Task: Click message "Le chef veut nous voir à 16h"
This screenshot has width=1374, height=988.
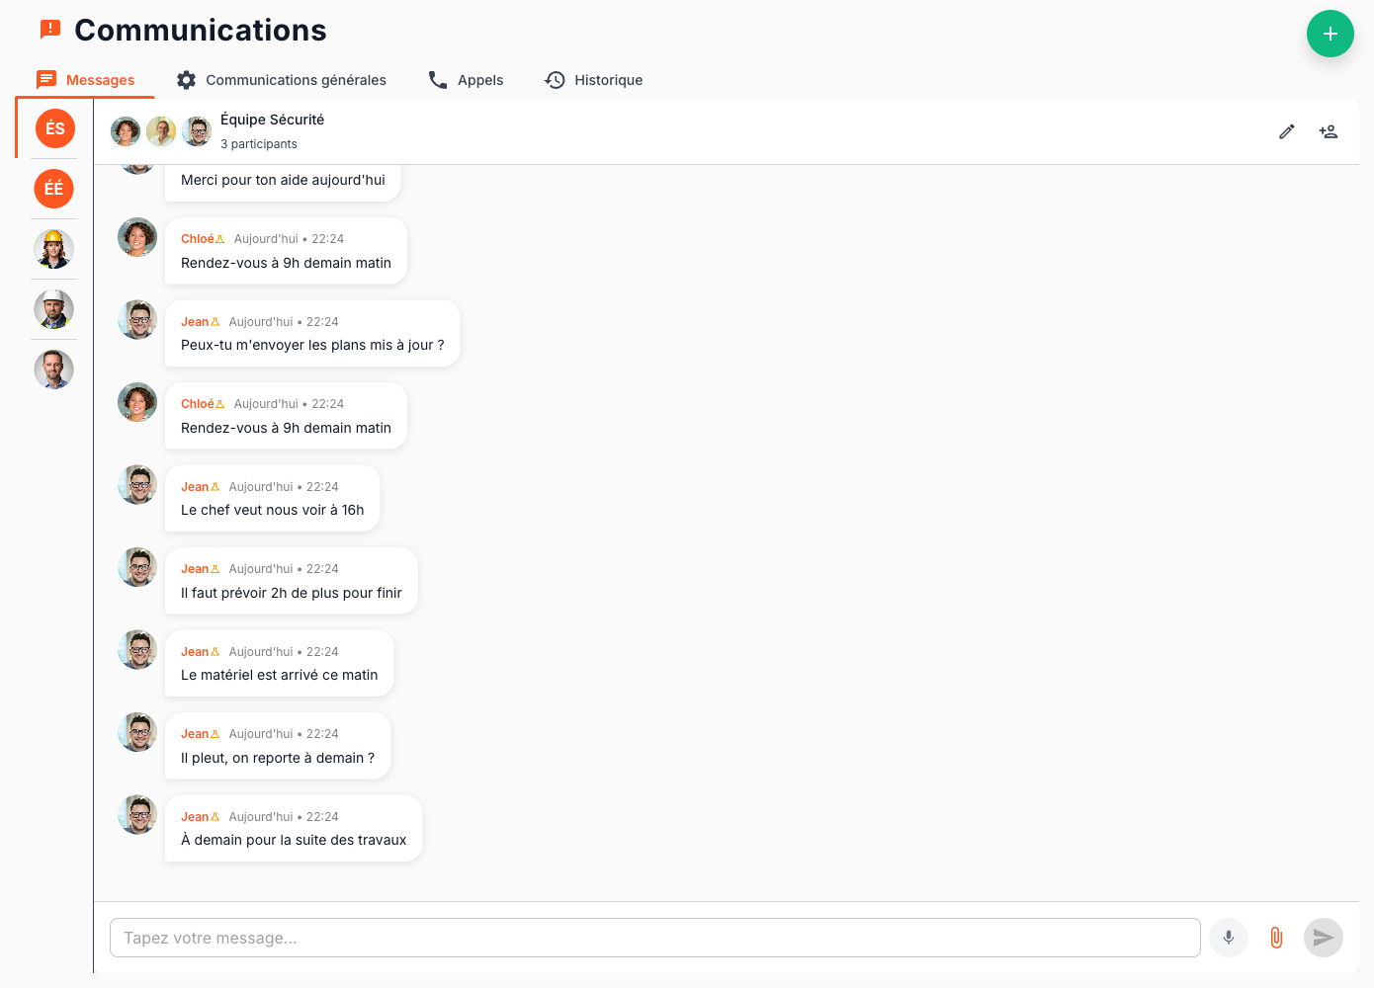Action: click(x=272, y=510)
